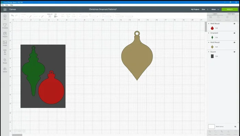Viewport: 240px width, 136px height.
Task: Collapse the tan Weld Result layer group
Action: pyautogui.click(x=209, y=42)
